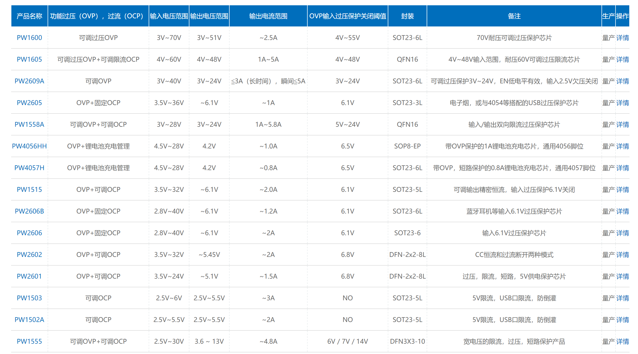Open details for the PW2606 row
Screen dimensions: 638x354
click(x=622, y=233)
